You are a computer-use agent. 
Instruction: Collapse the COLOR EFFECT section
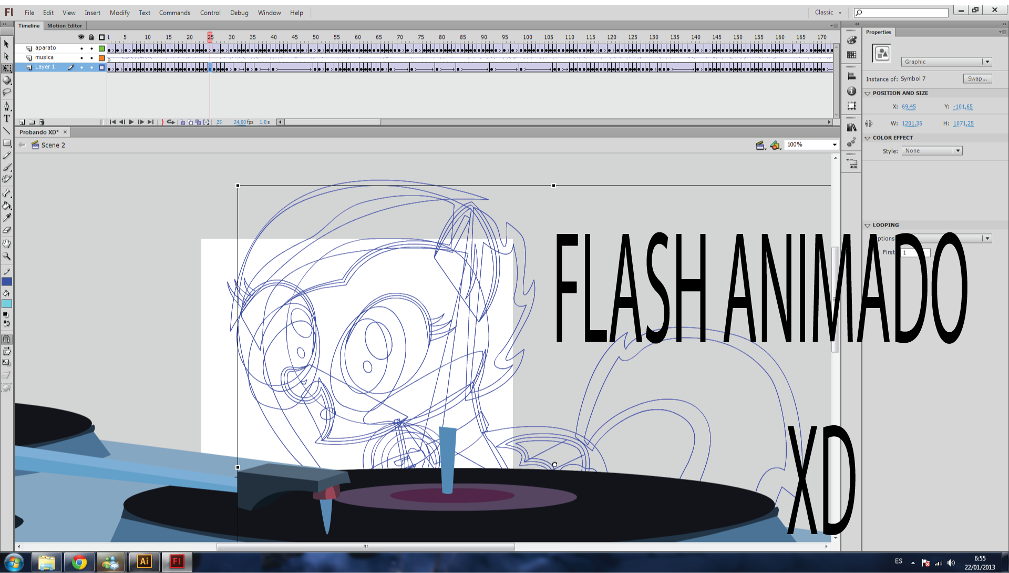pos(868,138)
